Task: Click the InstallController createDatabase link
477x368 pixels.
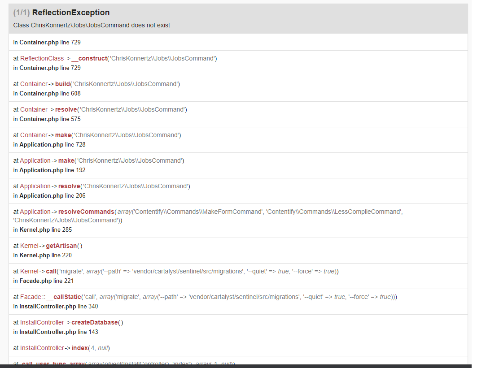Action: click(x=95, y=322)
